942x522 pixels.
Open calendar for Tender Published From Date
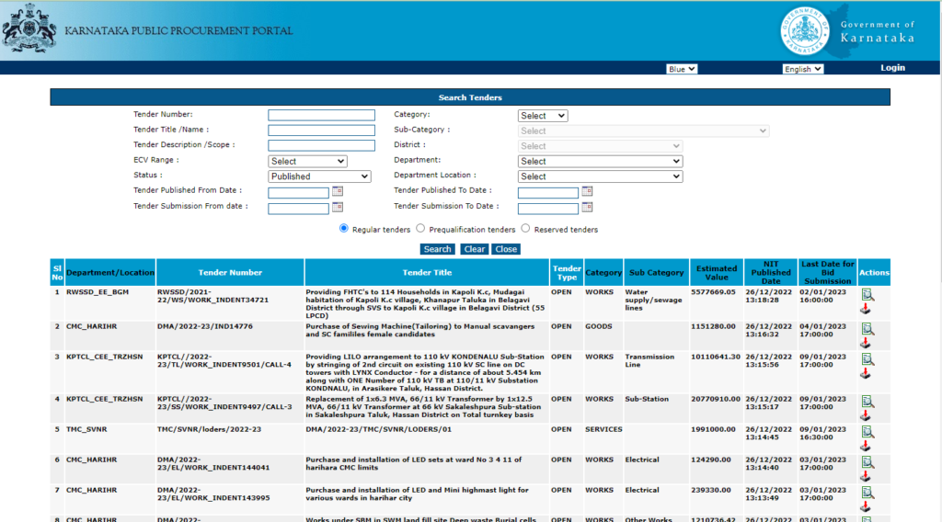pos(337,192)
